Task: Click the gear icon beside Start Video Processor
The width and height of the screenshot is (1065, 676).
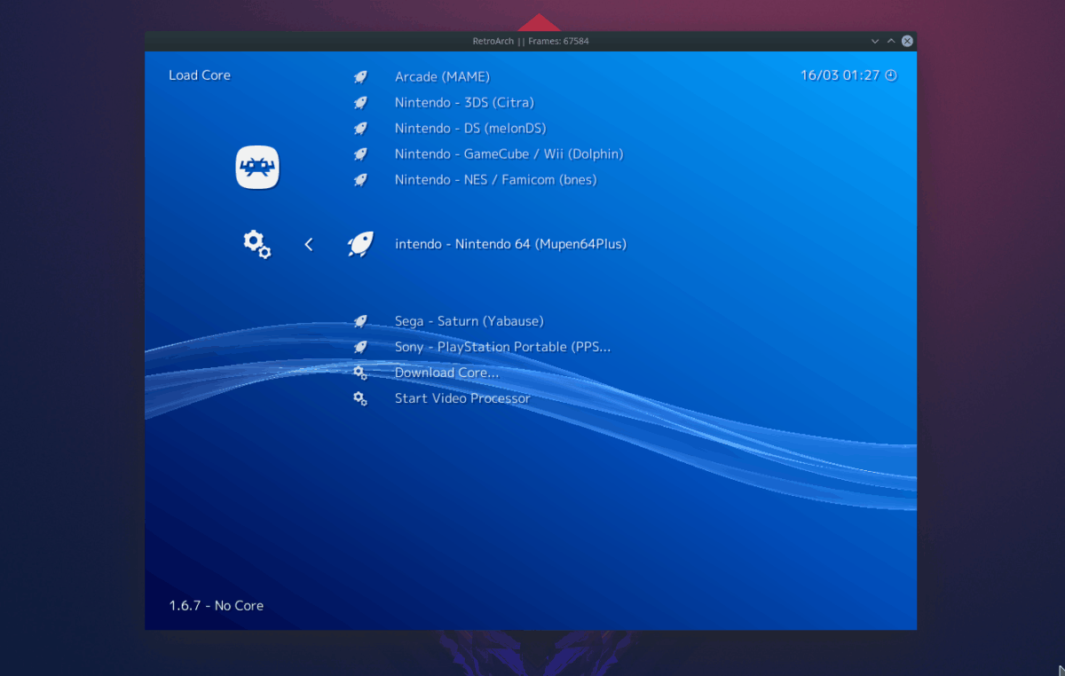Action: pos(360,398)
